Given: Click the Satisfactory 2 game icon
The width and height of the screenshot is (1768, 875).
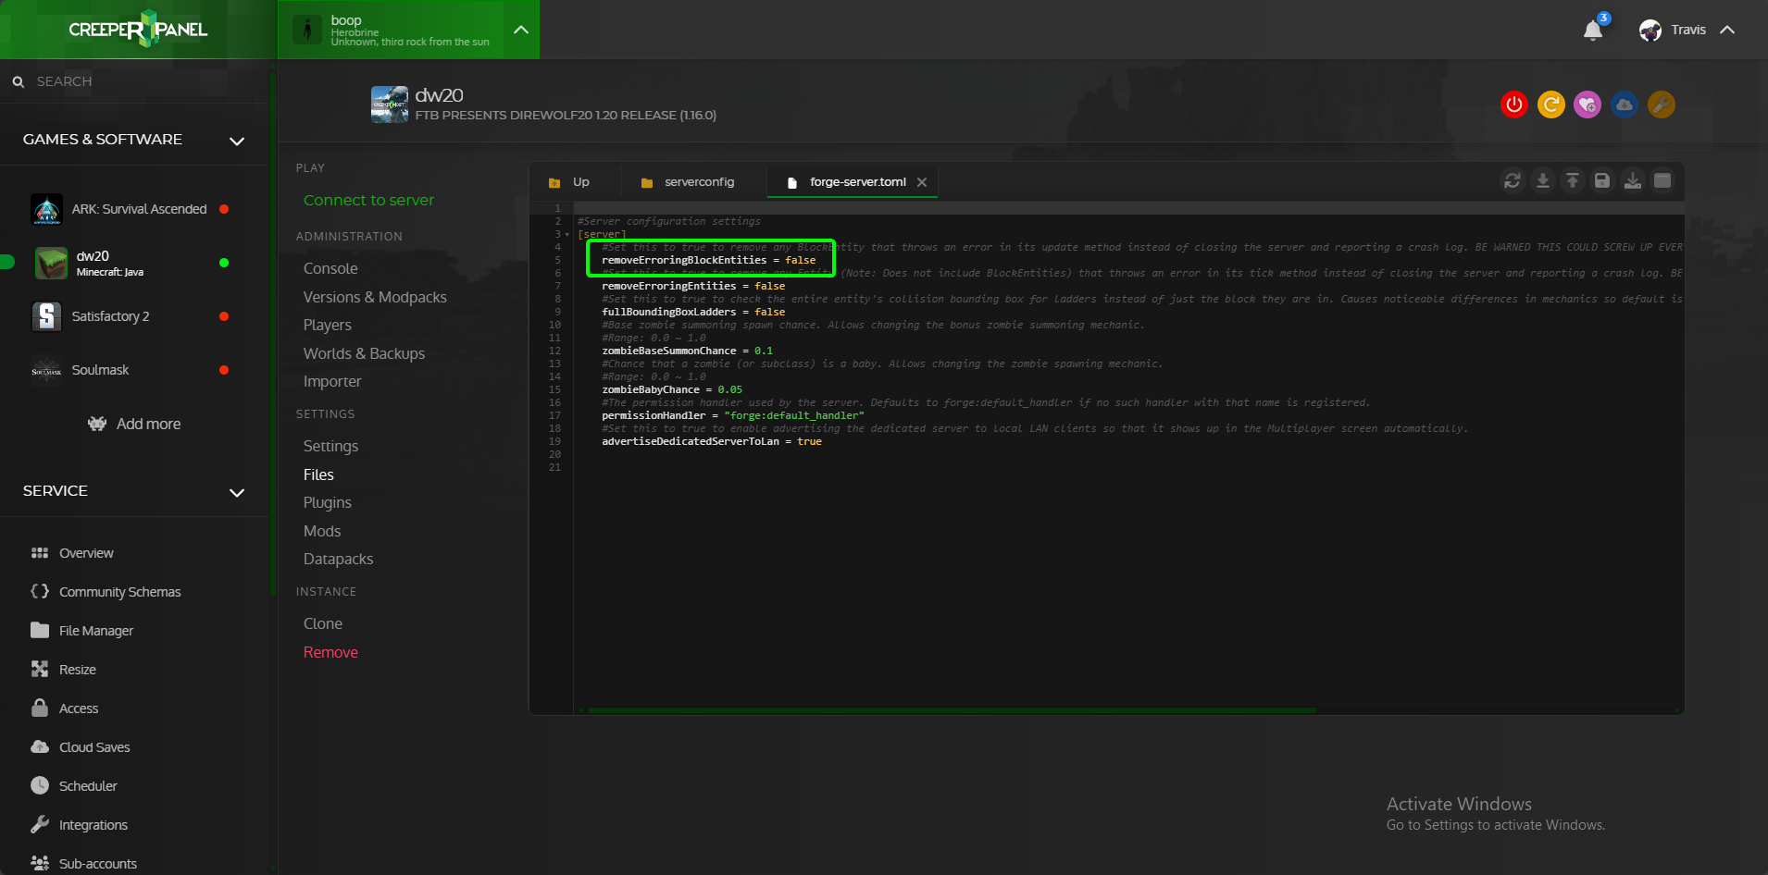Looking at the screenshot, I should 46,317.
